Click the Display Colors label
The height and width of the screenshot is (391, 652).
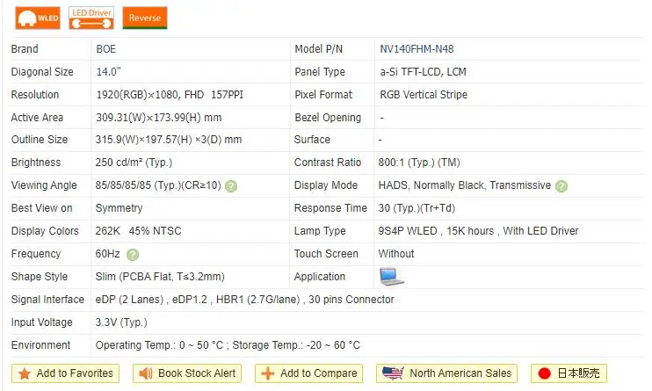click(x=45, y=231)
